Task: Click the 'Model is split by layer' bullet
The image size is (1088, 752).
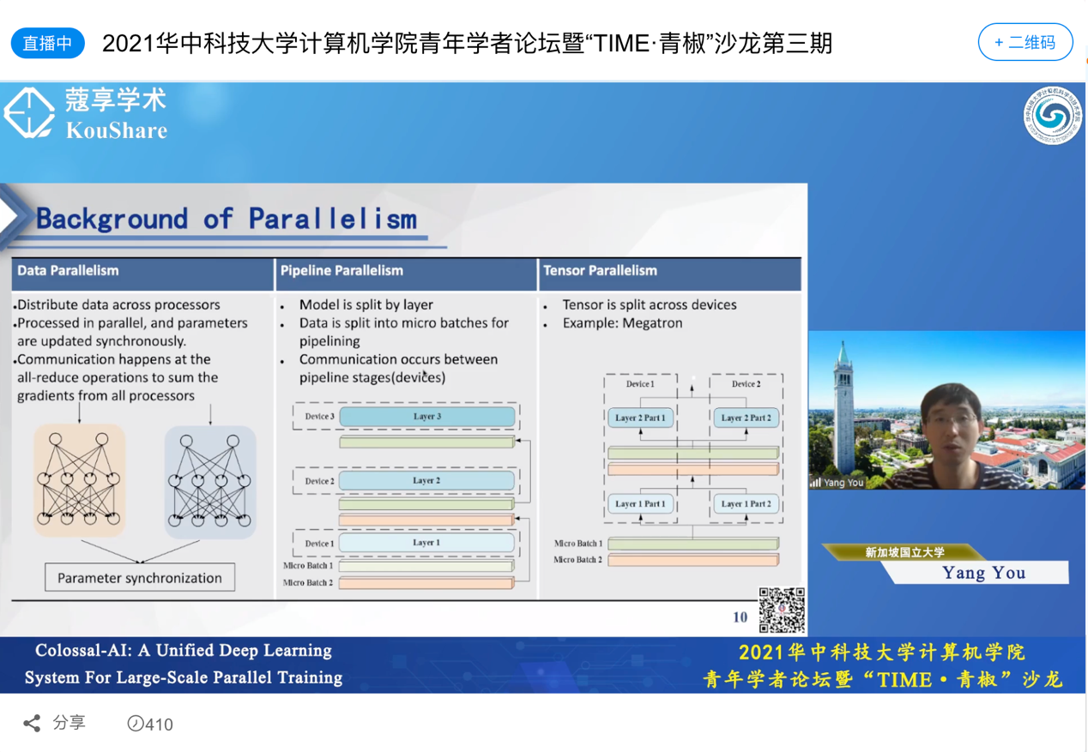Action: click(366, 304)
